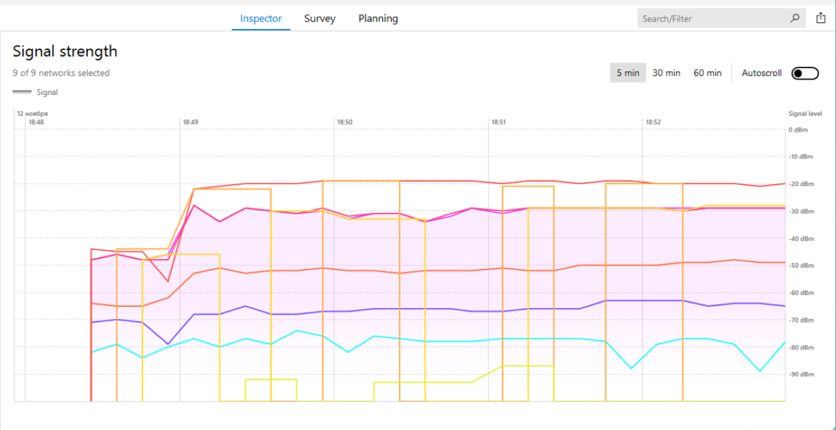Set time range to 30 min
This screenshot has width=836, height=430.
666,73
